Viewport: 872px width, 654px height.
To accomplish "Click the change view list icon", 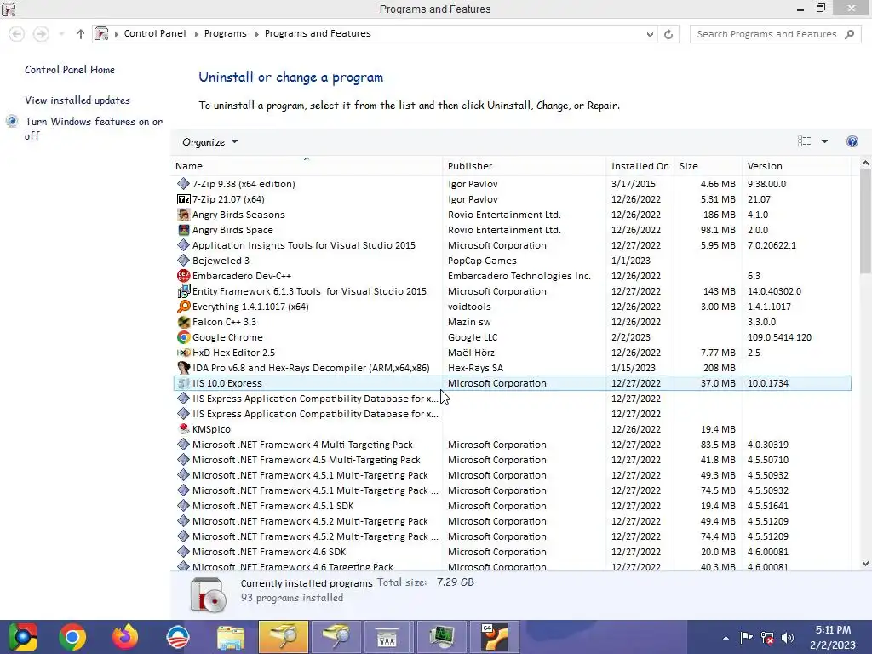I will coord(804,141).
